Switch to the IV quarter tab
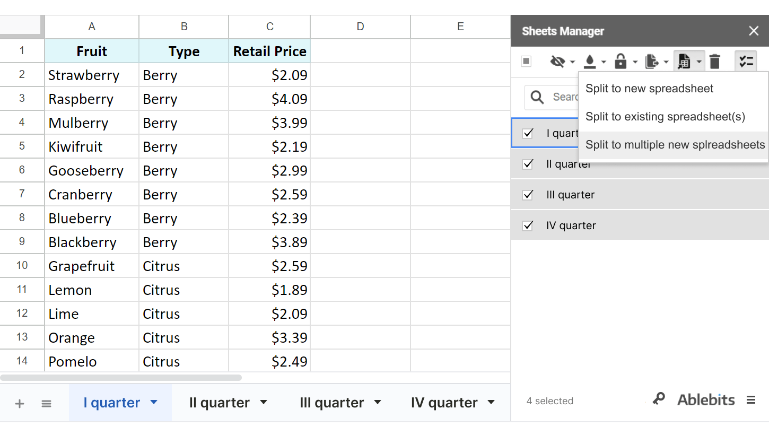 [x=444, y=403]
